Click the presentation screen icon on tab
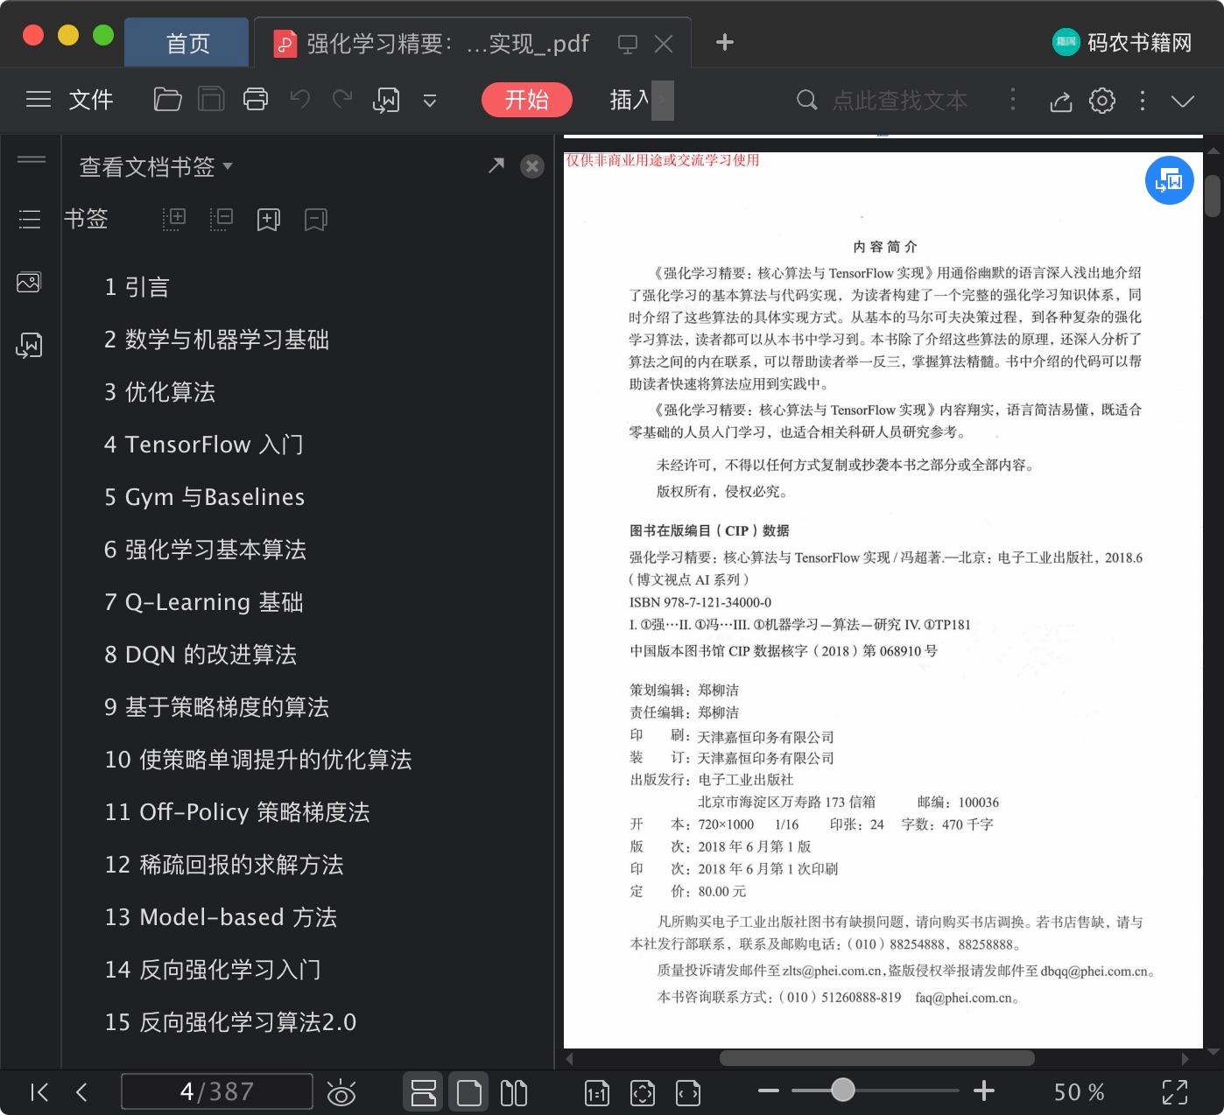The height and width of the screenshot is (1115, 1224). pos(628,44)
